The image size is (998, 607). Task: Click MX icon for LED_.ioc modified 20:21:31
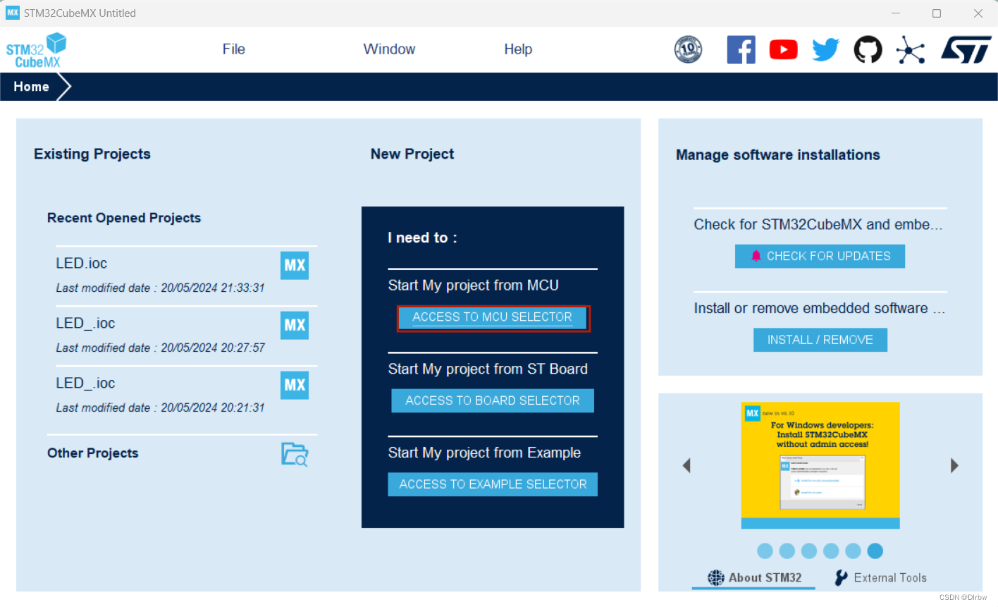(x=295, y=385)
